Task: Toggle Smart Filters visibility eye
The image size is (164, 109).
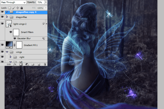Action: click(11, 32)
